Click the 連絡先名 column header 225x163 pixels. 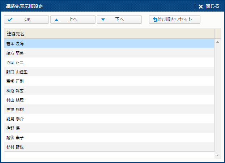click(x=109, y=34)
